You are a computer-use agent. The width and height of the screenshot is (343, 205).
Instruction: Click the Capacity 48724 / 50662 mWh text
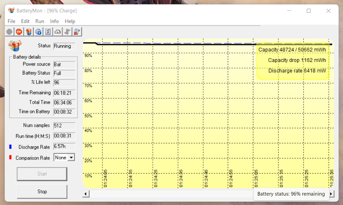coord(292,50)
